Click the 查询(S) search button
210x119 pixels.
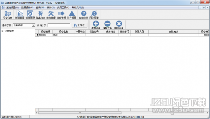[x=80, y=25]
